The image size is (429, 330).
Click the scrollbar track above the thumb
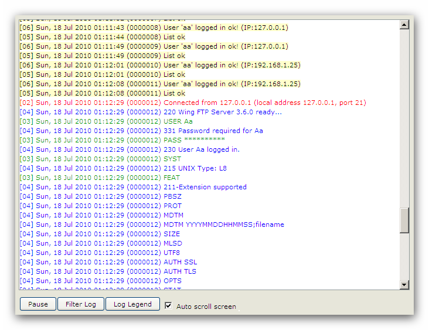404,118
